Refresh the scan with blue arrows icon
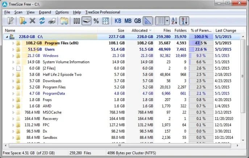This screenshot has height=158, width=249. pyautogui.click(x=42, y=21)
